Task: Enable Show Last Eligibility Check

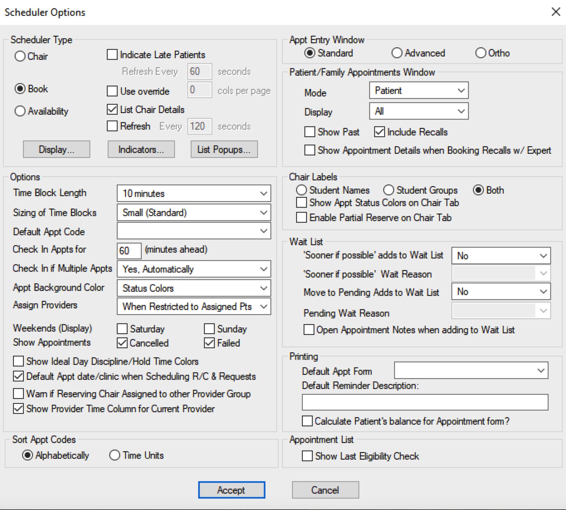Action: (308, 456)
